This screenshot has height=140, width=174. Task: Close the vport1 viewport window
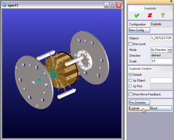[x=119, y=5]
